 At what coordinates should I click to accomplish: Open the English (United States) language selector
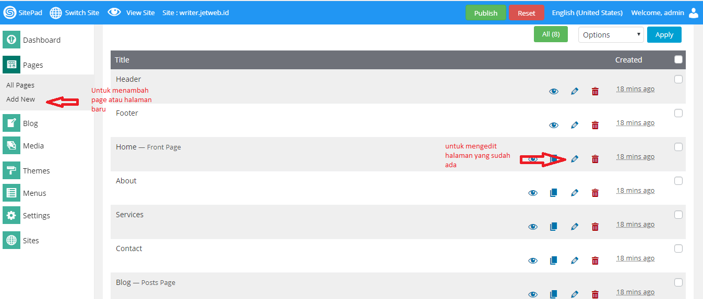coord(587,13)
